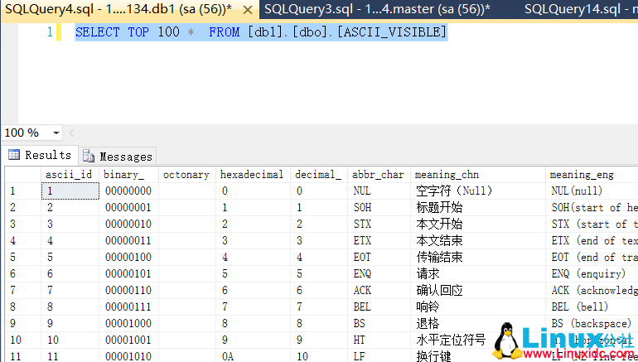
Task: Select row header number 9
Action: (x=23, y=323)
